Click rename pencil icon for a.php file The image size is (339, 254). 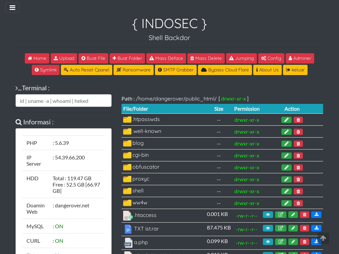(x=293, y=242)
